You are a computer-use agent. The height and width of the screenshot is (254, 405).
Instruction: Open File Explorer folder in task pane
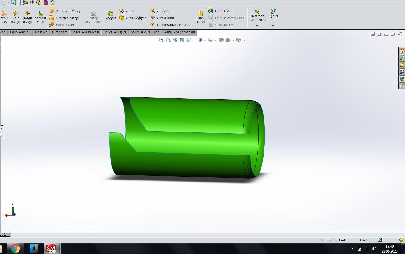click(x=402, y=65)
